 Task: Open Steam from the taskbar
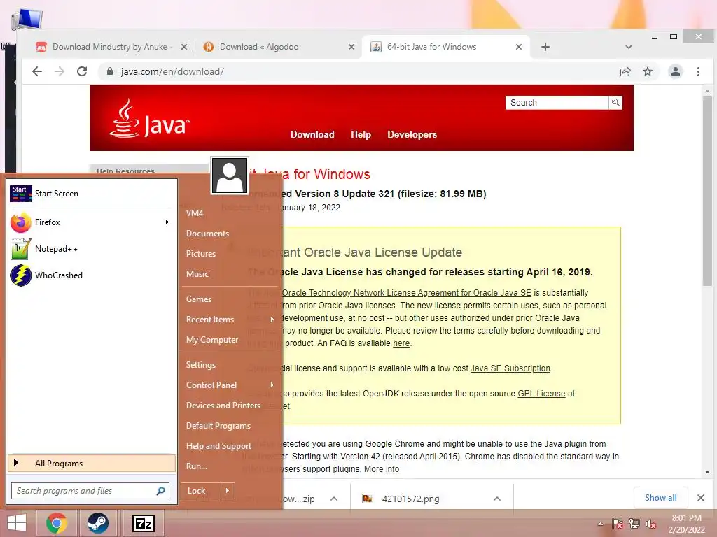point(98,523)
